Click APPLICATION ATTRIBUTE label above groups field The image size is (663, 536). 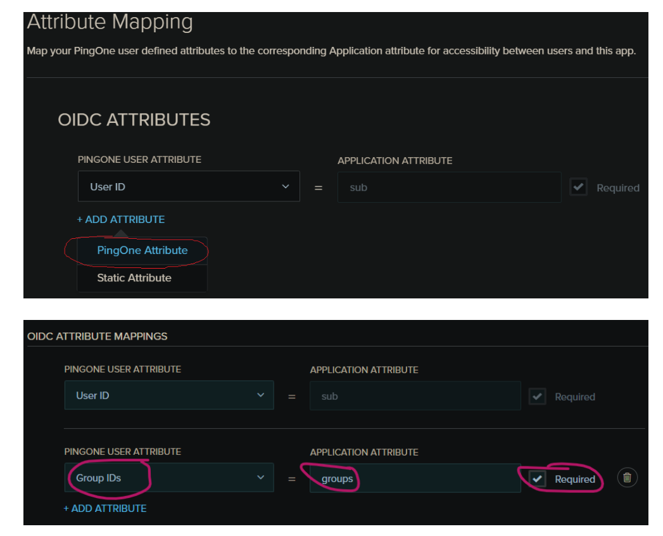point(364,452)
